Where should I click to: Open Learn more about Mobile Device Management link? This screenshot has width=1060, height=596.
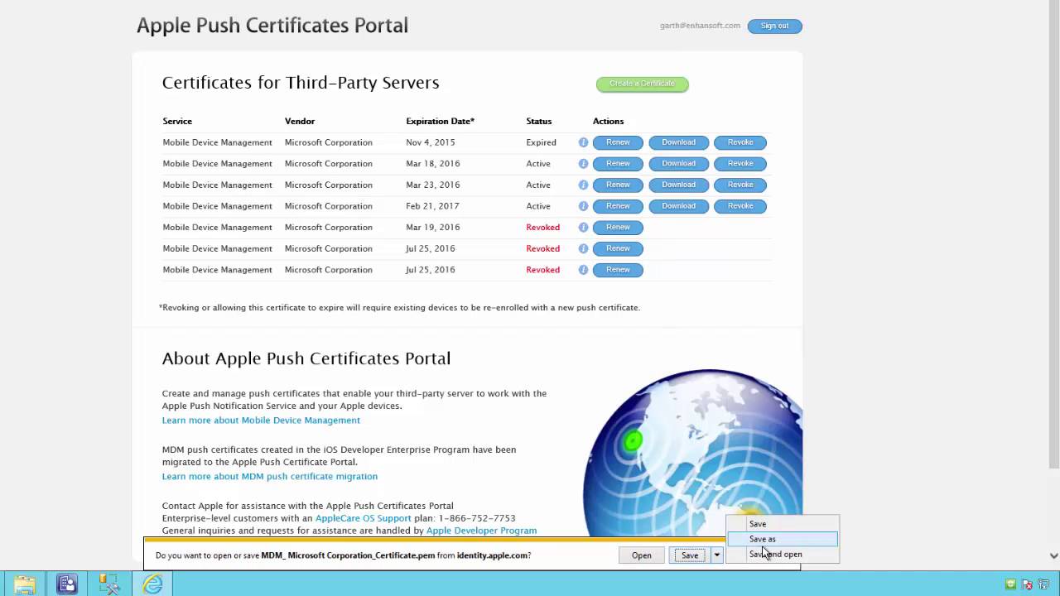(261, 421)
